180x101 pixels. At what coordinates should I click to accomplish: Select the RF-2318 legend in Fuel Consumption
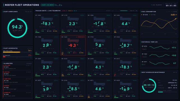click(x=144, y=15)
